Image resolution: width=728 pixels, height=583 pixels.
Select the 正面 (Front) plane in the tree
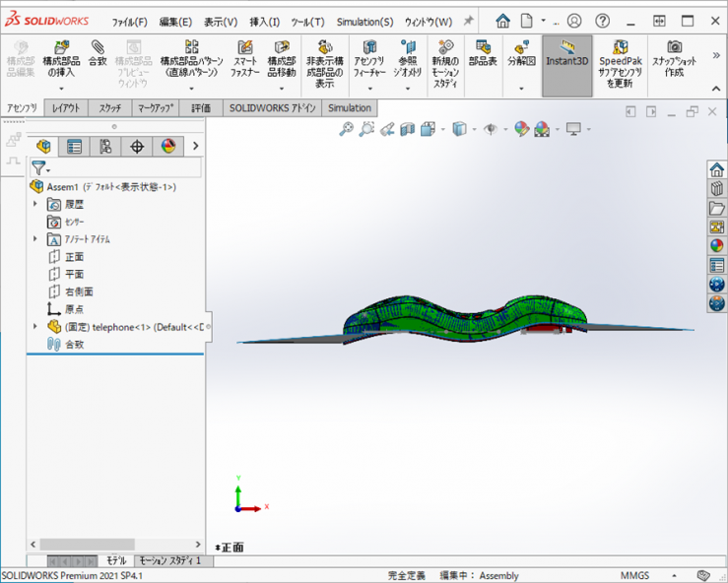click(x=75, y=257)
